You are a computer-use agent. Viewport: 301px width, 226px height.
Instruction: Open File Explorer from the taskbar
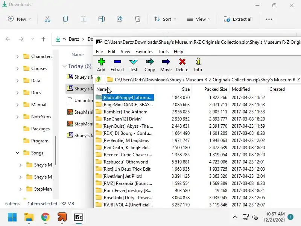pos(29,217)
